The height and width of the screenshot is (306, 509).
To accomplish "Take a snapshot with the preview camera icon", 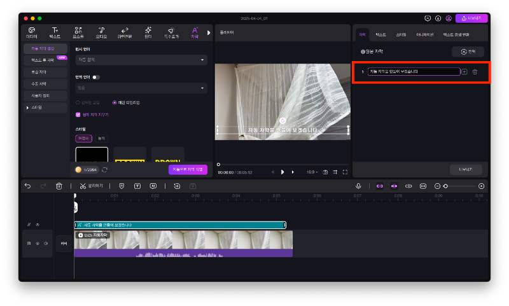I will pyautogui.click(x=325, y=172).
